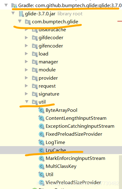Collapse the util package
122x189 pixels.
pos(27,102)
